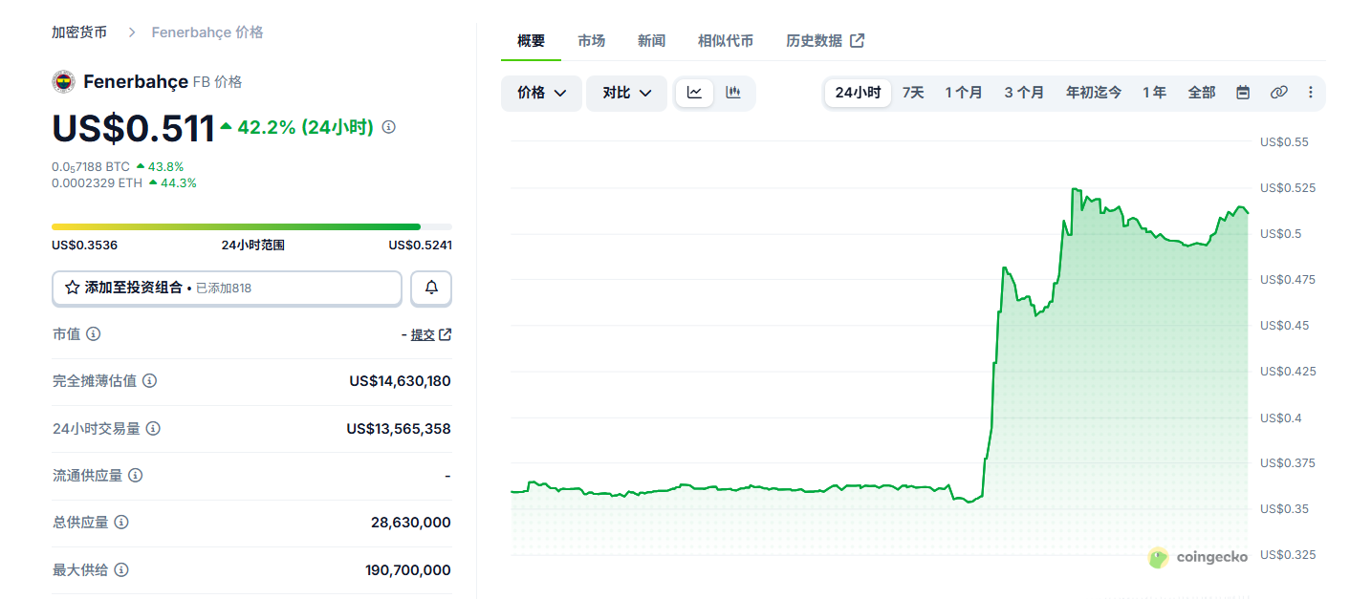Click the US$0.3536 range low value
The image size is (1350, 599).
point(84,246)
